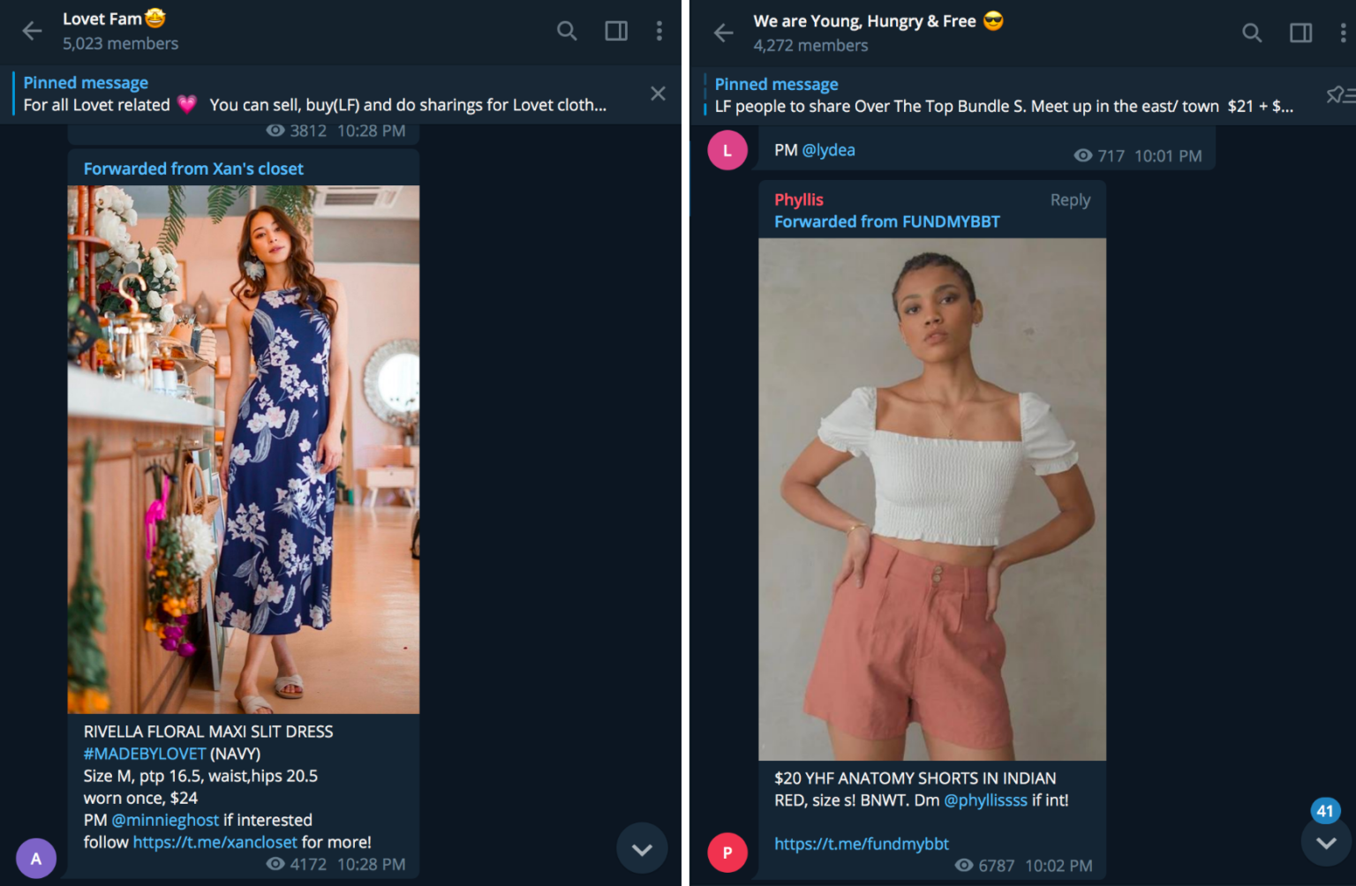Toggle the side panel icon in Lovet Fam header
The image size is (1356, 886).
(615, 30)
